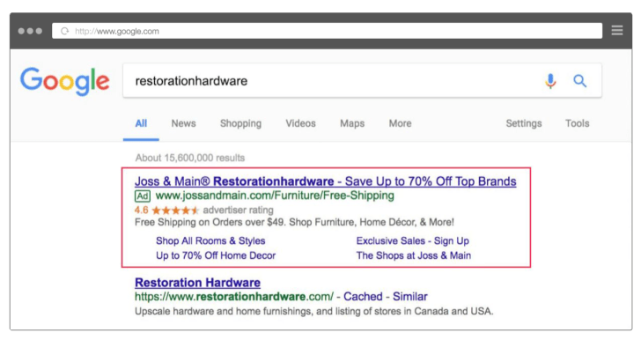This screenshot has width=641, height=340.
Task: Click the restorationhardware.com result URL
Action: (x=234, y=296)
